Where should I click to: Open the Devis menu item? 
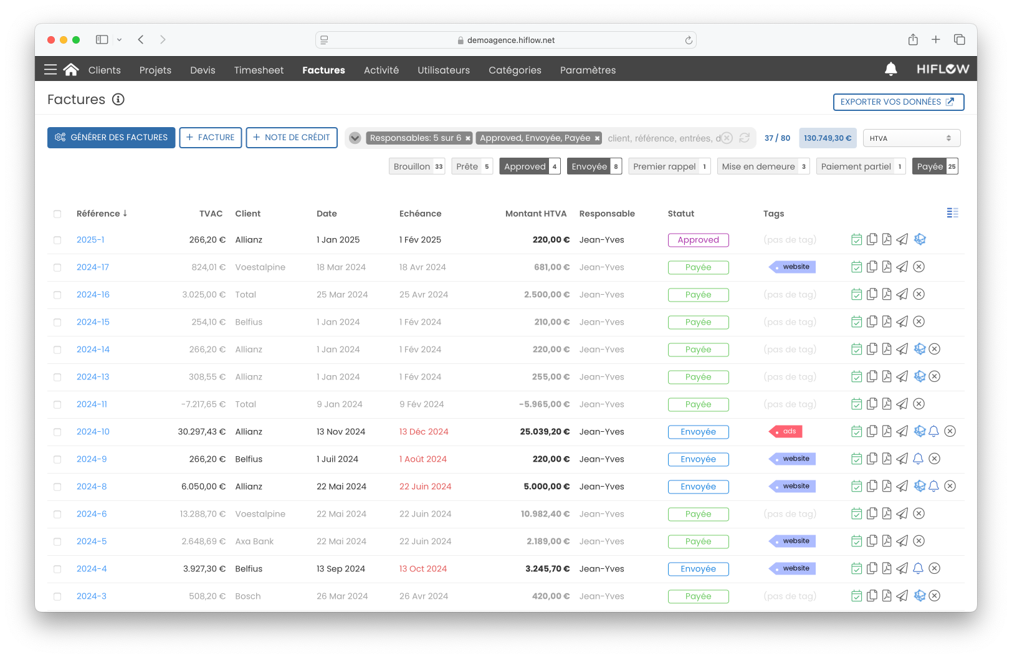[203, 70]
